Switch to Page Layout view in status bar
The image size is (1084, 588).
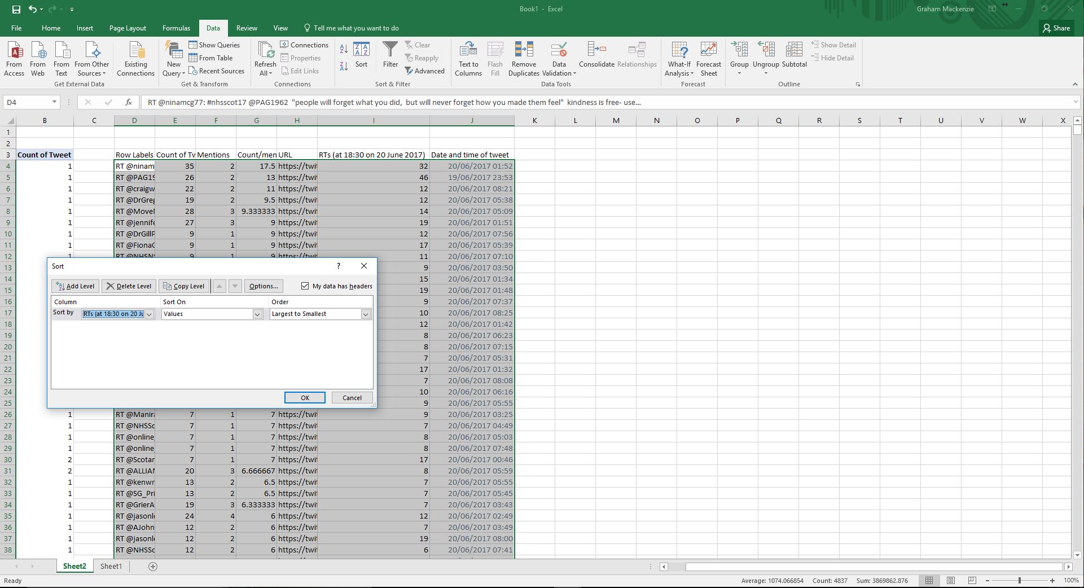pyautogui.click(x=950, y=580)
